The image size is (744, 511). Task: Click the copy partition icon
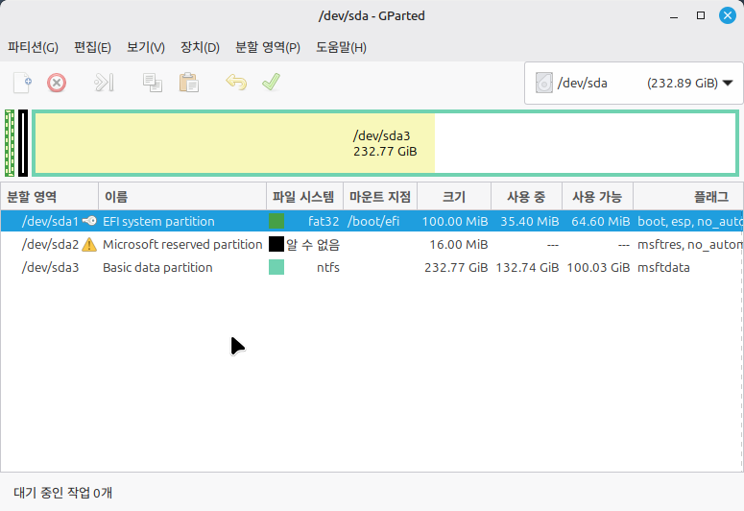tap(153, 83)
